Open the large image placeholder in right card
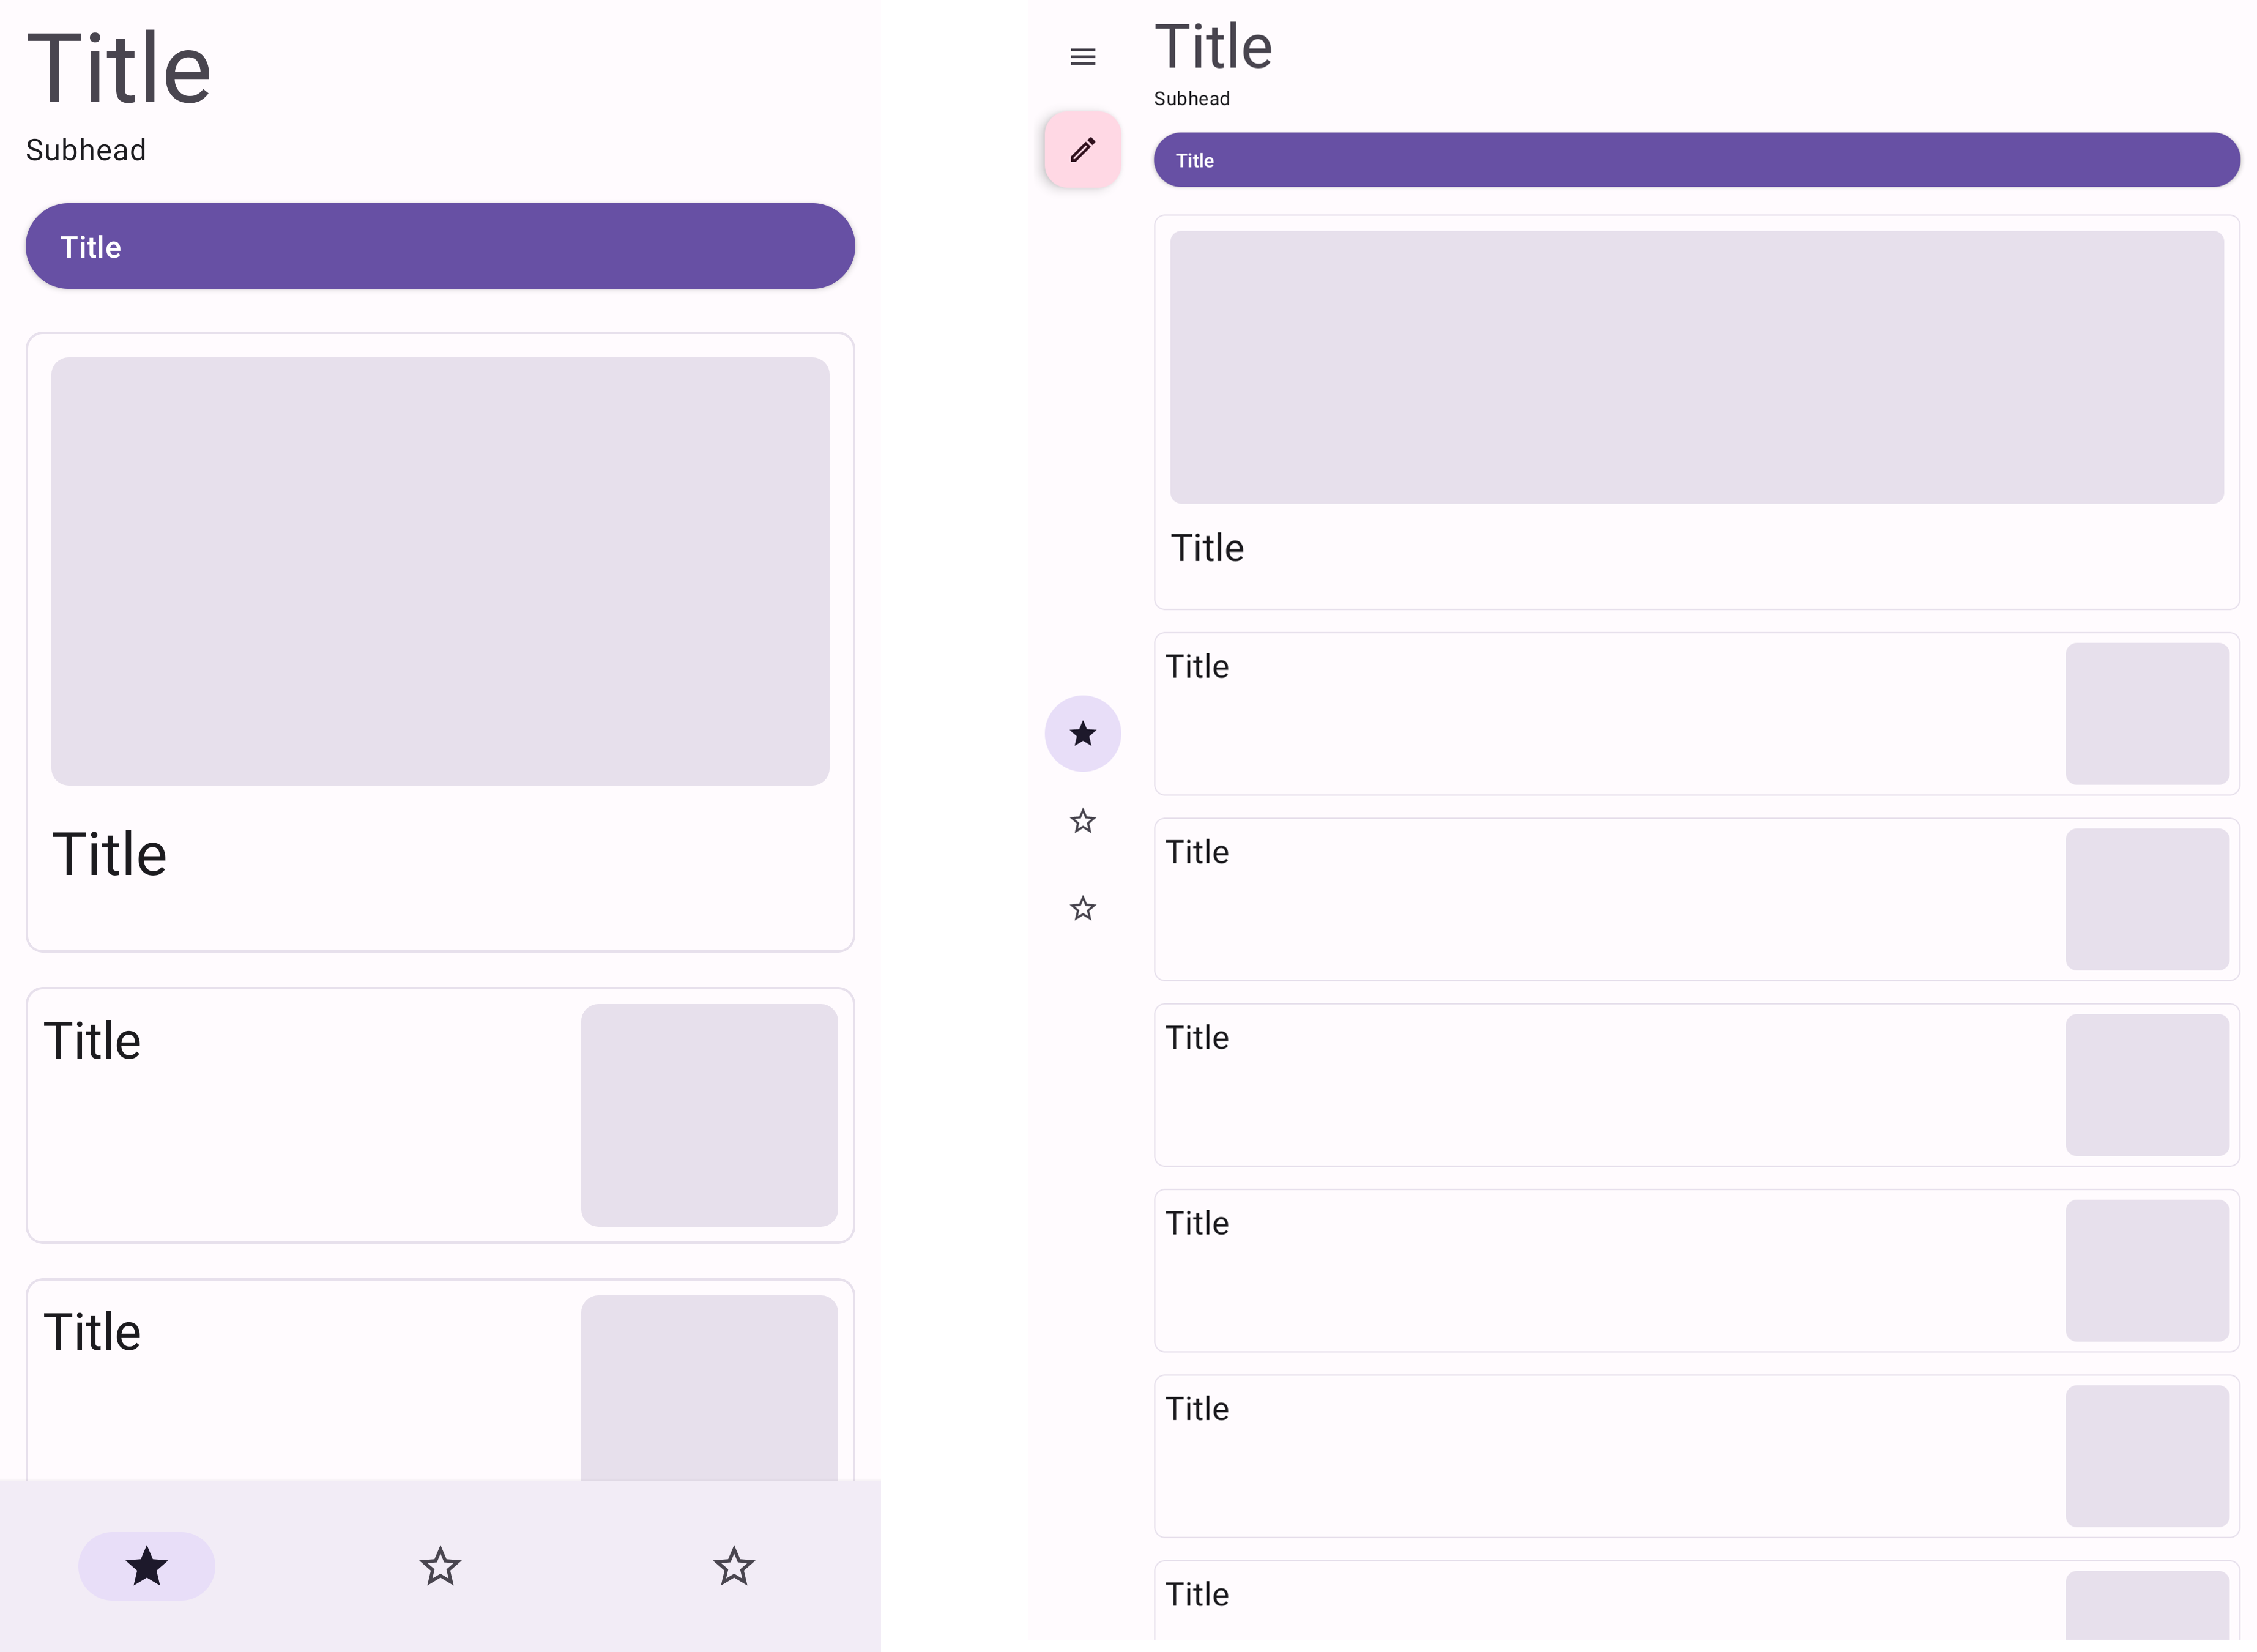The image size is (2257, 1652). click(x=1696, y=367)
